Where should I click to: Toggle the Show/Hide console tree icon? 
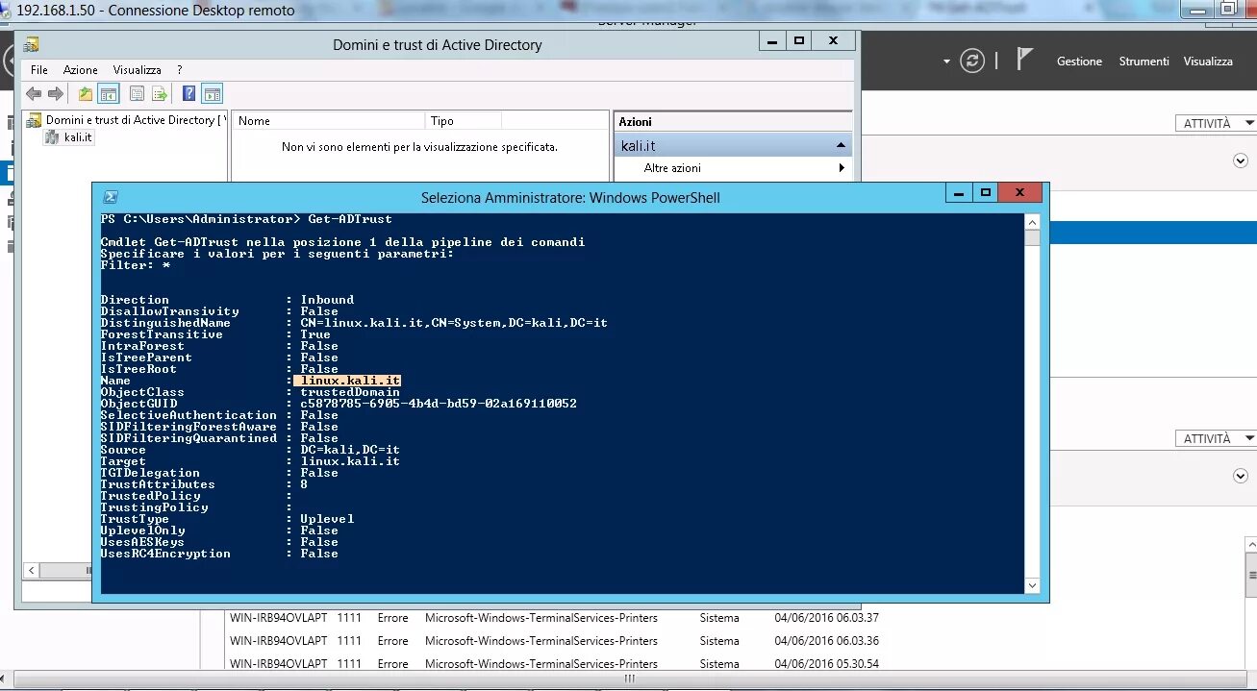pyautogui.click(x=109, y=94)
